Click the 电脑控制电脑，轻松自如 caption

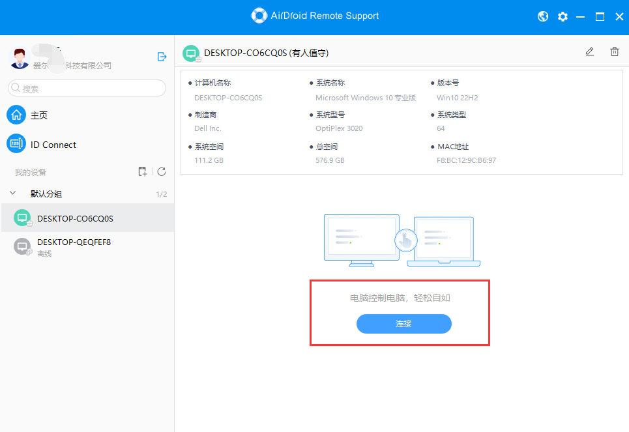[x=400, y=298]
